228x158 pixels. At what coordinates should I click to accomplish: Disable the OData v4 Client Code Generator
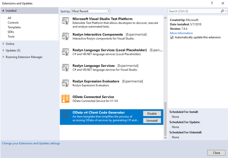152,114
